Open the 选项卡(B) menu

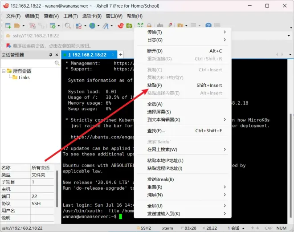pos(92,16)
